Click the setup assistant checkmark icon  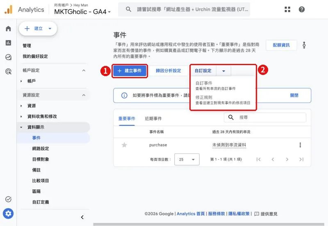[x=8, y=199]
